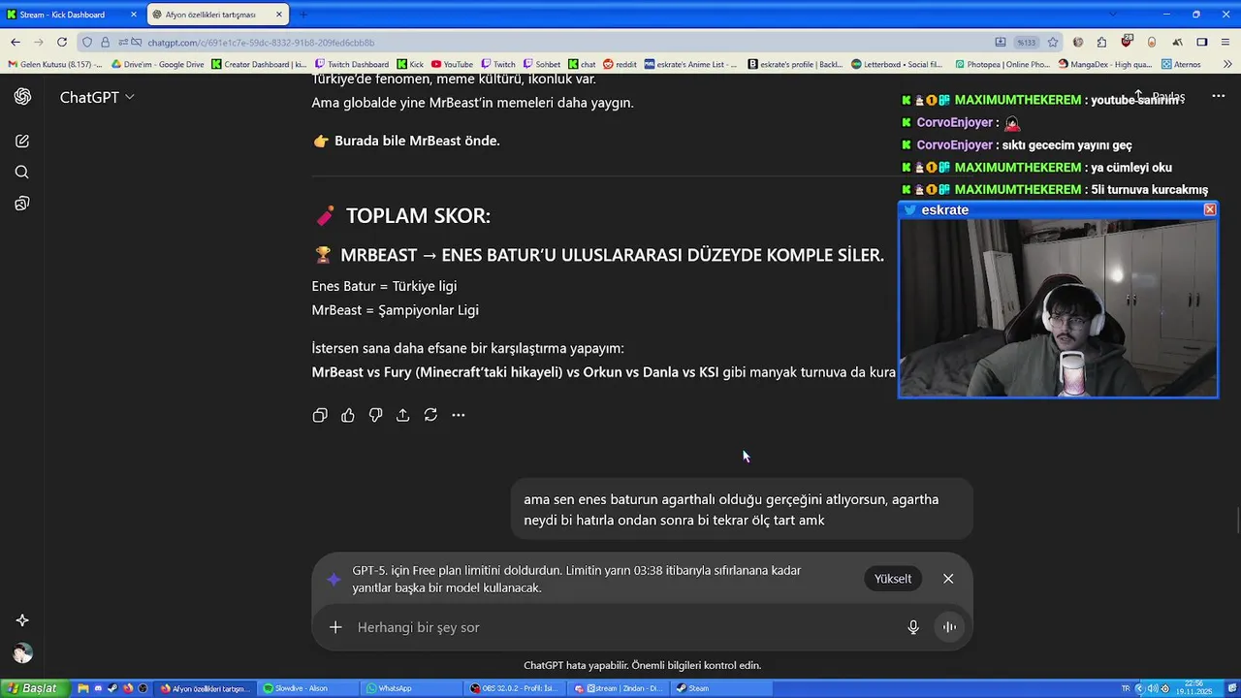Switch to Stream - Kick Dashboard tab

[74, 15]
